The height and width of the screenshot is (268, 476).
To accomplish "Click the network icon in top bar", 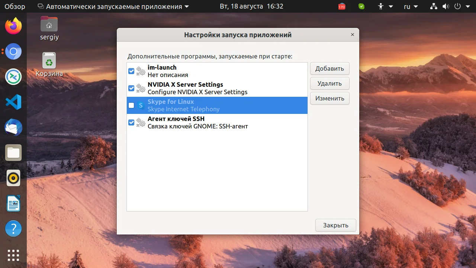I will coord(434,6).
